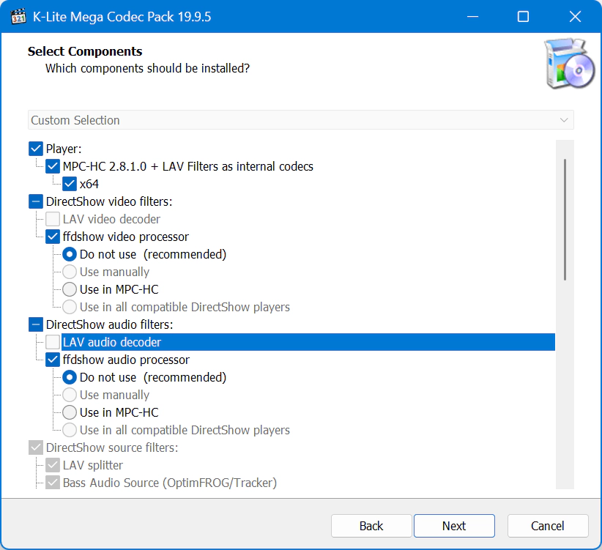Toggle the LAV splitter checkbox
This screenshot has height=550, width=602.
(x=53, y=465)
